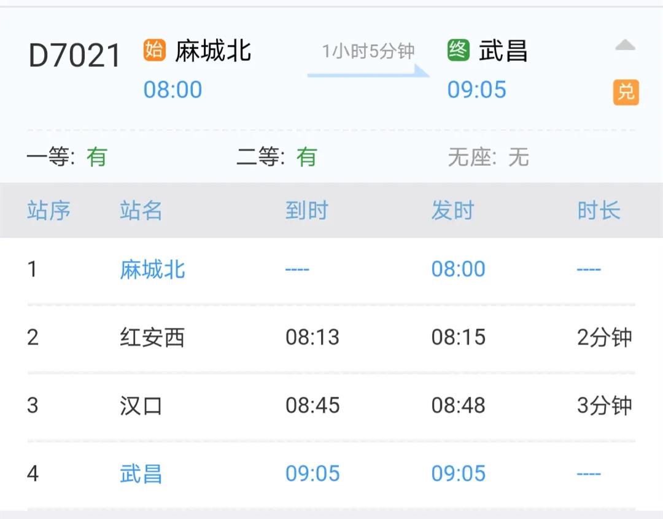The width and height of the screenshot is (663, 519).
Task: Open departure station 麻城北 in header
Action: coord(212,50)
